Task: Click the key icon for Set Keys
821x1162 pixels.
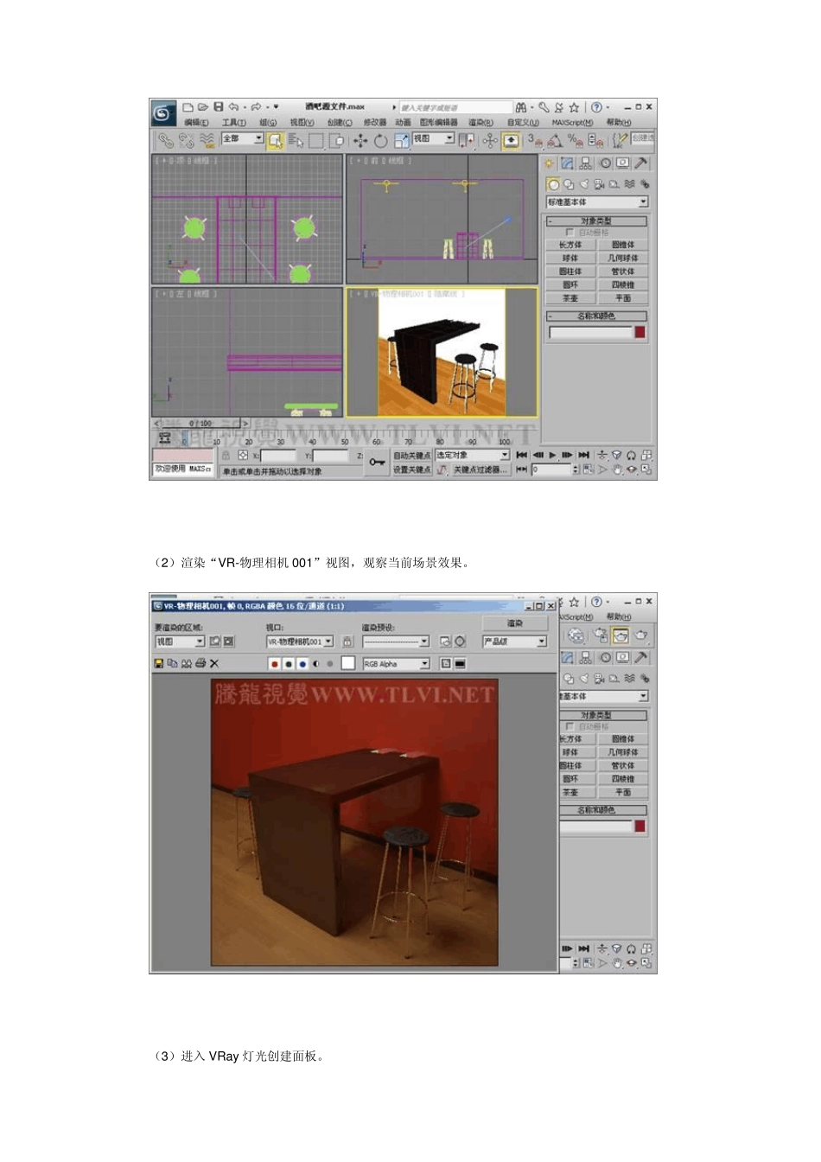Action: [377, 462]
